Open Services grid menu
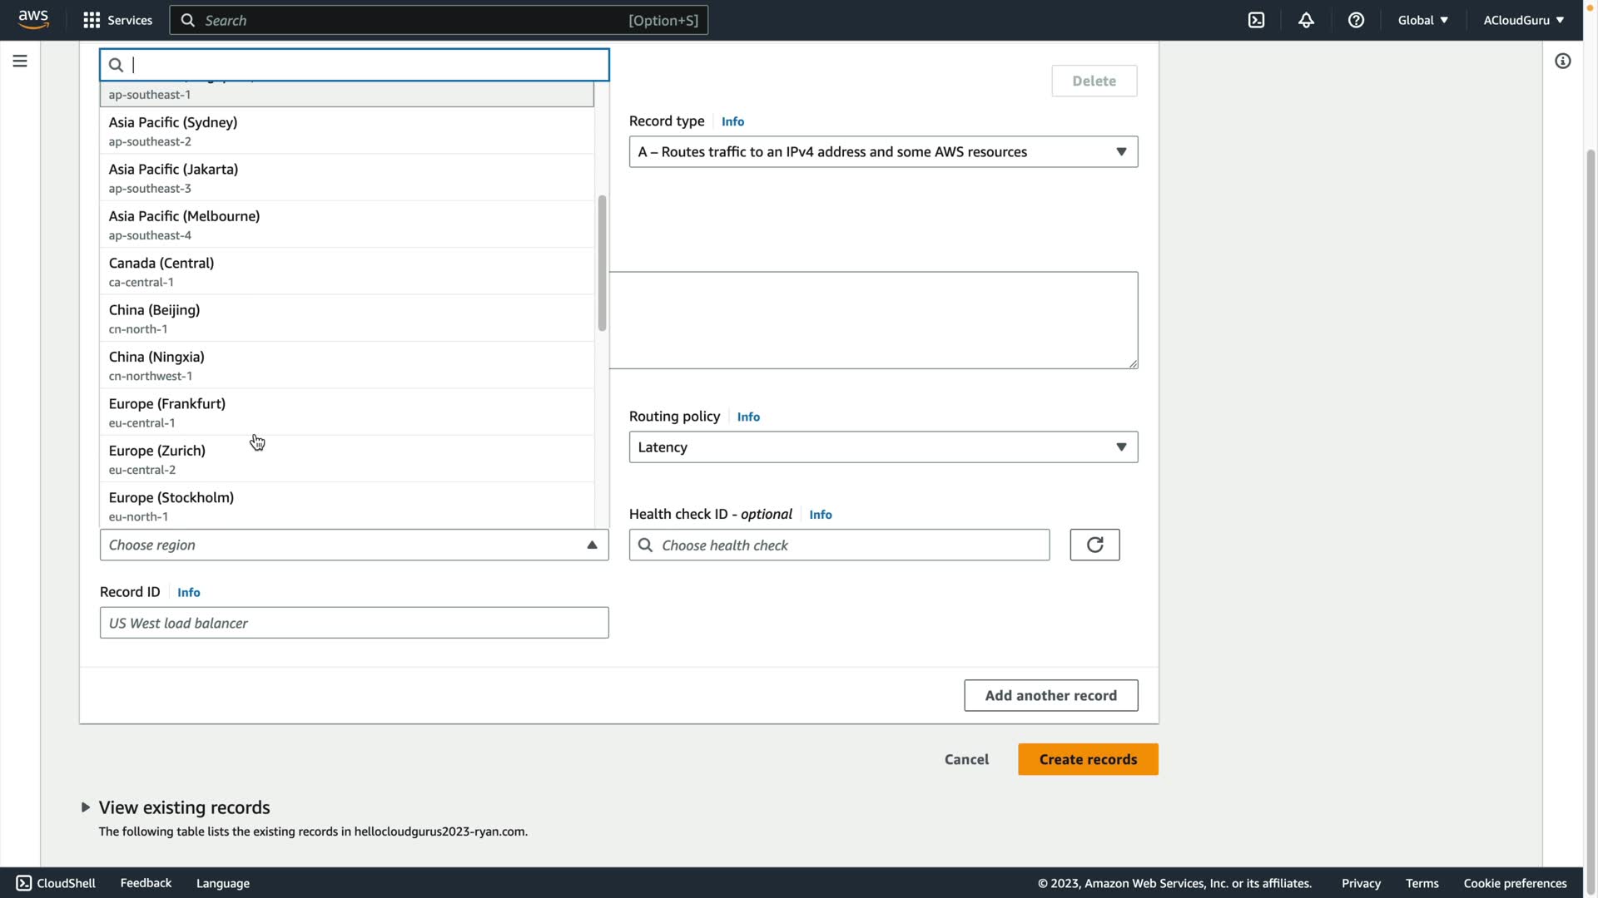The height and width of the screenshot is (898, 1598). pyautogui.click(x=117, y=20)
